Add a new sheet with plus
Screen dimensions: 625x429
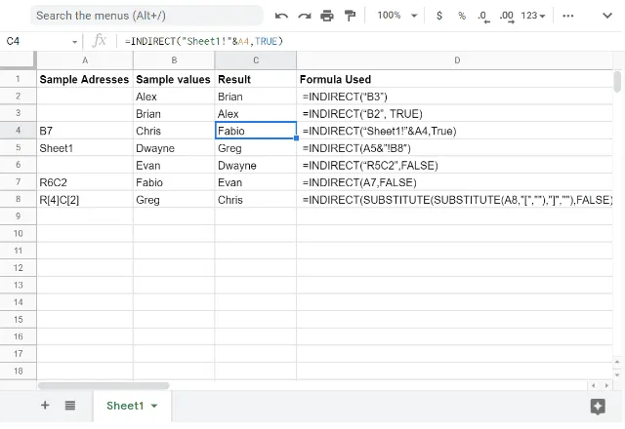coord(45,406)
